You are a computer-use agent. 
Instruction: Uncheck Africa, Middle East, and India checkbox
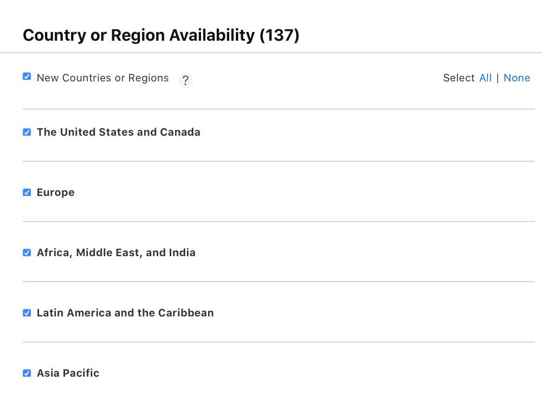click(27, 252)
